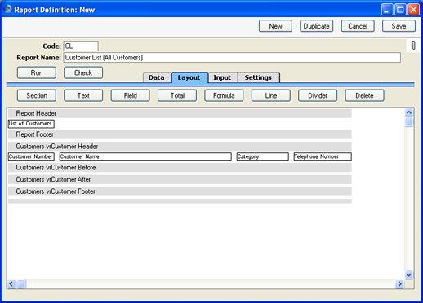
Task: Select the List of Customers text box
Action: tap(31, 124)
